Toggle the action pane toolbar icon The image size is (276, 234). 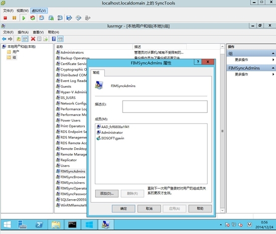click(60, 39)
